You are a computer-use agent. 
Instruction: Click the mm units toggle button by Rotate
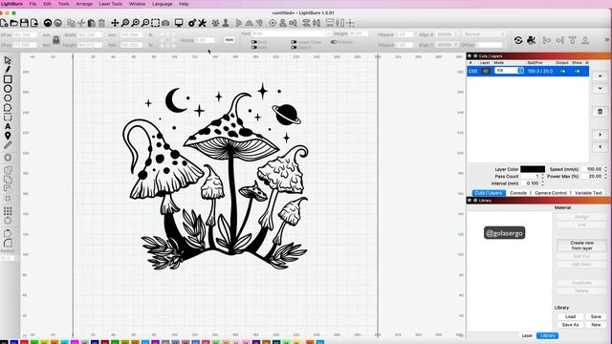pyautogui.click(x=229, y=40)
